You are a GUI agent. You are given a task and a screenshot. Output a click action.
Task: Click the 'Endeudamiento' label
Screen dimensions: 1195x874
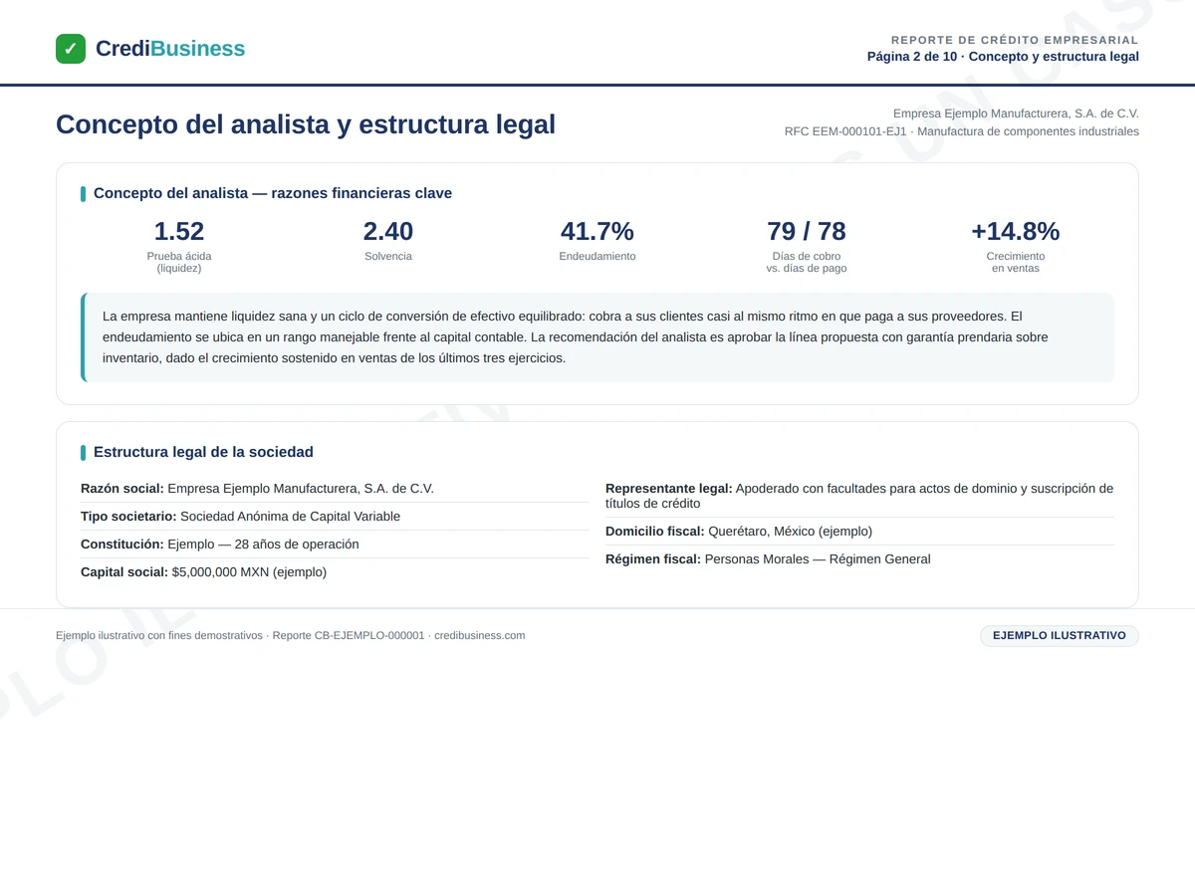point(597,256)
